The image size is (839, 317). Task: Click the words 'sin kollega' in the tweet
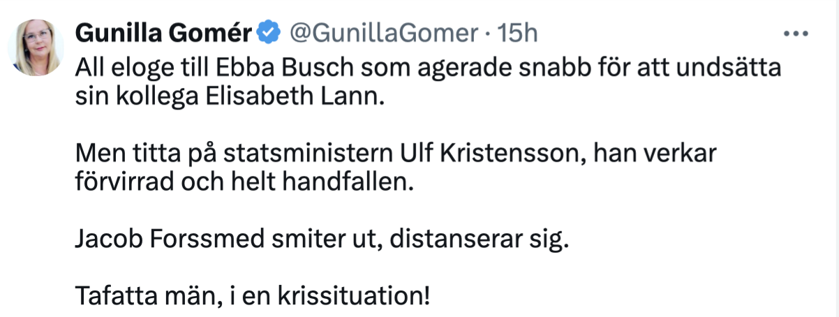click(139, 96)
